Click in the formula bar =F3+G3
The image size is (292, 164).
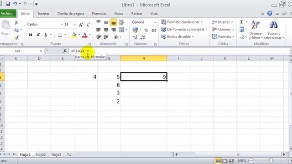(179, 51)
